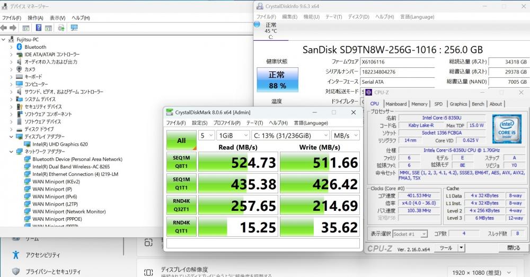
Task: Click the printer icon in Device Manager toolbar
Action: click(61, 28)
